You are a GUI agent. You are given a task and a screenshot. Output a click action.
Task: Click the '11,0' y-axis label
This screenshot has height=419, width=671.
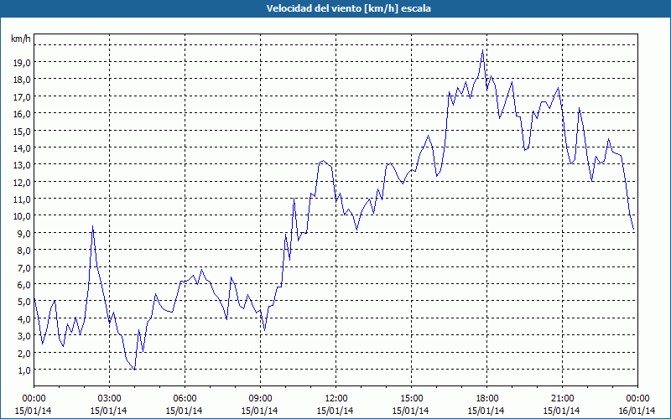tap(22, 199)
